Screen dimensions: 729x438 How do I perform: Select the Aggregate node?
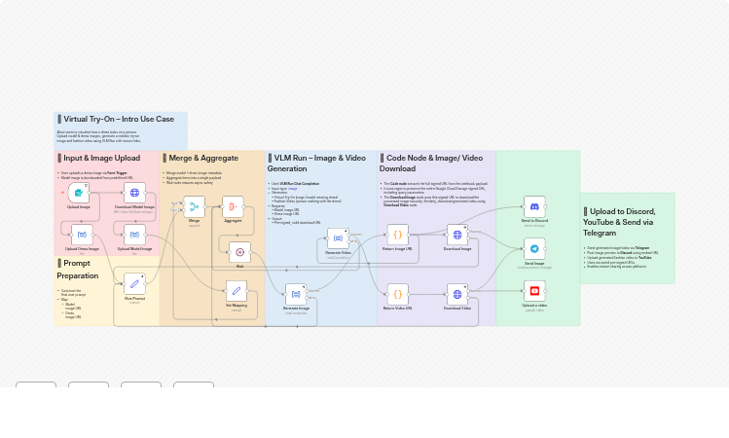tap(233, 206)
